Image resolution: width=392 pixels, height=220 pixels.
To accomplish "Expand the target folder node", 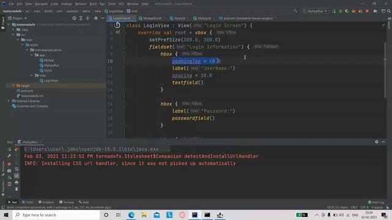I will tap(13, 86).
